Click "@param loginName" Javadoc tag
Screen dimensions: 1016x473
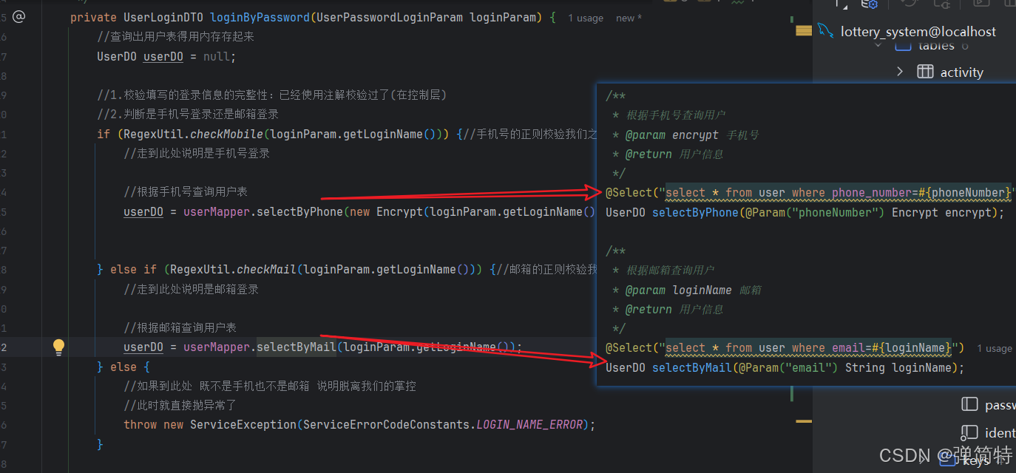[678, 290]
